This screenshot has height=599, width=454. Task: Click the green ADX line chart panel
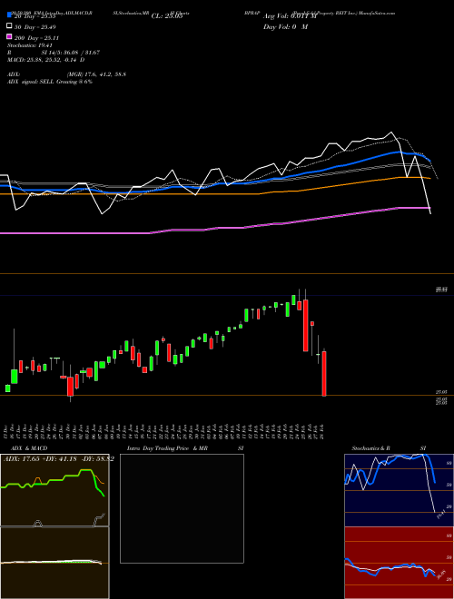tap(54, 490)
